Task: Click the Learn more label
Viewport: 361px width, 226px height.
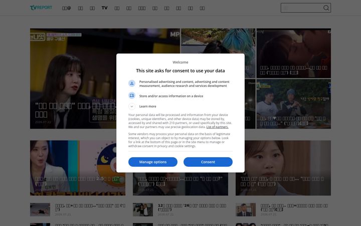Action: pos(147,106)
